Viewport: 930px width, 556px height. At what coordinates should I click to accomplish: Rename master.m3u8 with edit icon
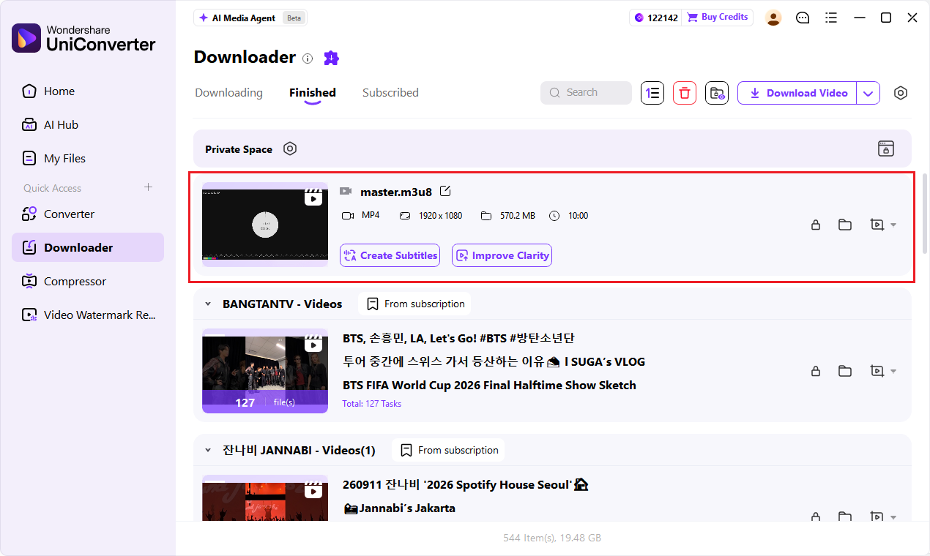coord(445,192)
